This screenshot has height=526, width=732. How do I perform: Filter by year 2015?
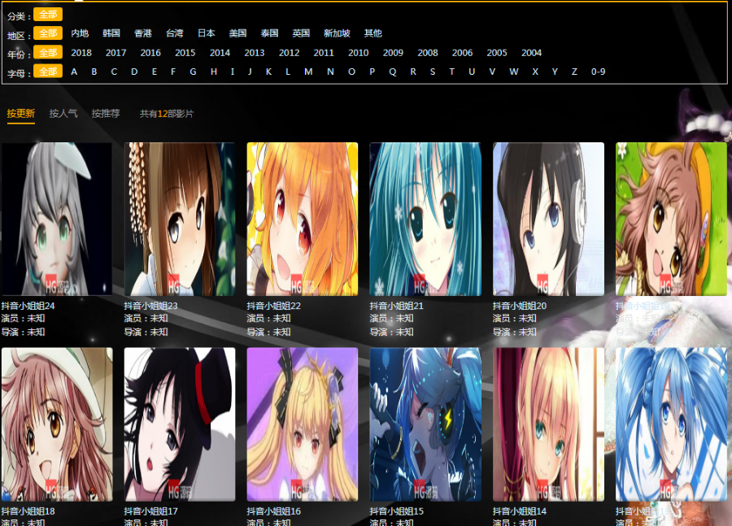click(x=185, y=53)
